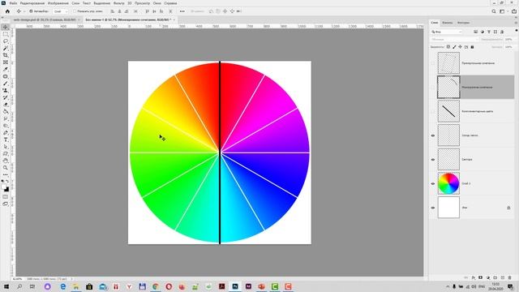519x292 pixels.
Task: Select the Gradient tool
Action: (6, 112)
